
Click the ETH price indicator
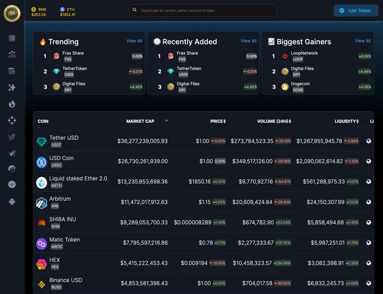click(68, 12)
